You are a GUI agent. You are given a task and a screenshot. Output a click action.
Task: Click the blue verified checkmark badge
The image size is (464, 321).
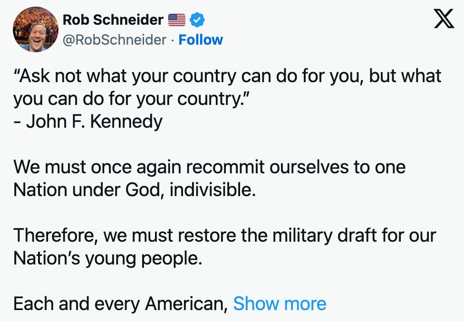point(197,20)
